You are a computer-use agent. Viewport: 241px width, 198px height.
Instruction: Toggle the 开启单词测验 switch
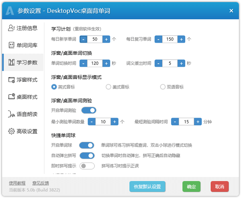point(89,110)
